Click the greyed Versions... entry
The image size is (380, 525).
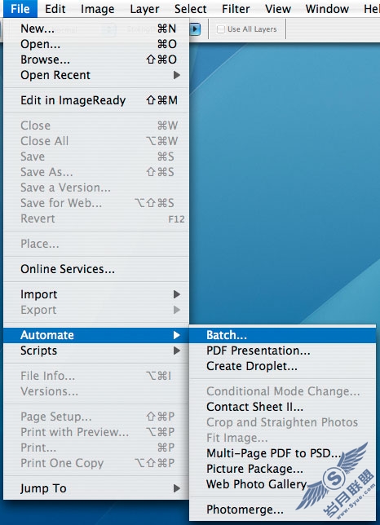(96, 391)
